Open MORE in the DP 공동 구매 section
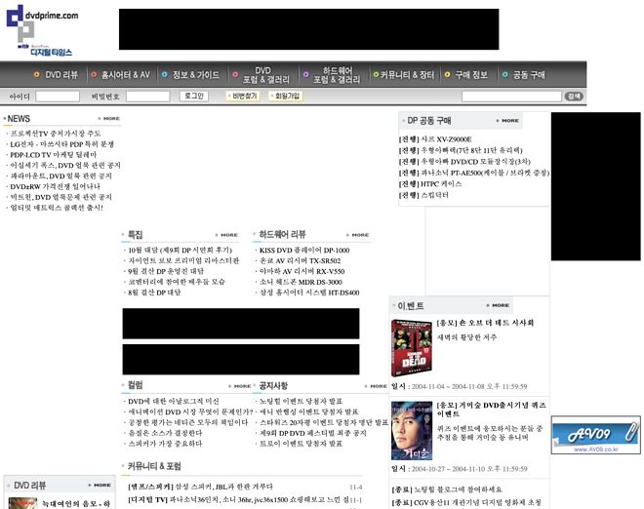This screenshot has height=509, width=644. pos(507,121)
